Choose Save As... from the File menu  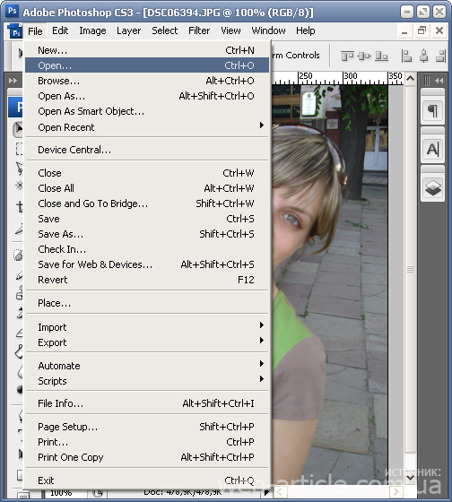click(x=147, y=234)
